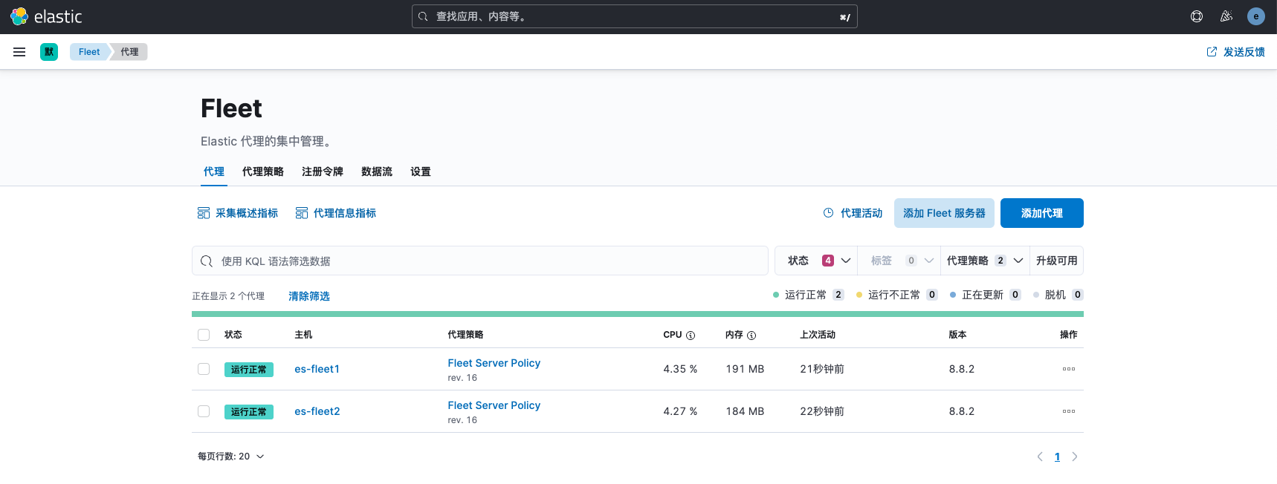Viewport: 1277px width, 484px height.
Task: Toggle the 升级可用 filter
Action: [1056, 261]
